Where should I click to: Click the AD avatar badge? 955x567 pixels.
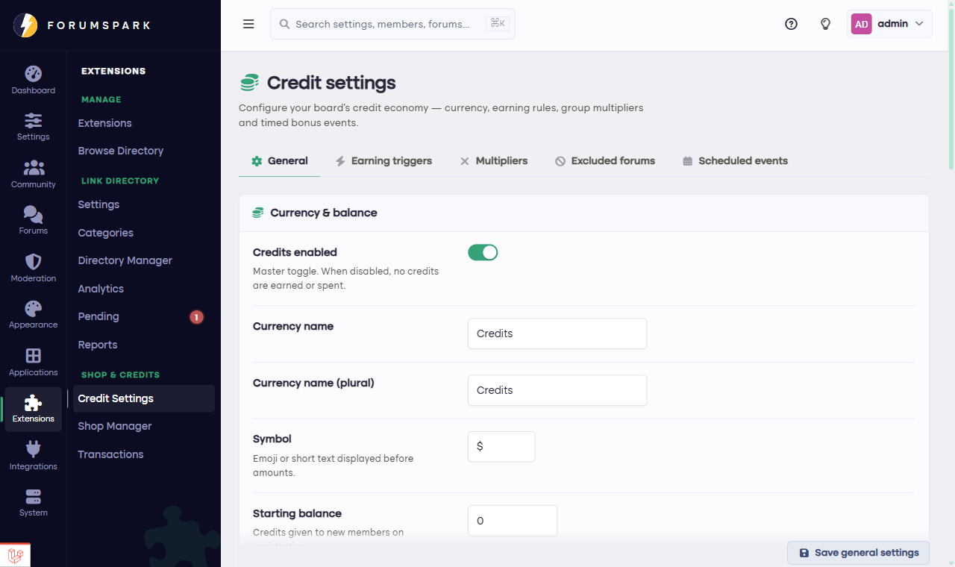(862, 24)
